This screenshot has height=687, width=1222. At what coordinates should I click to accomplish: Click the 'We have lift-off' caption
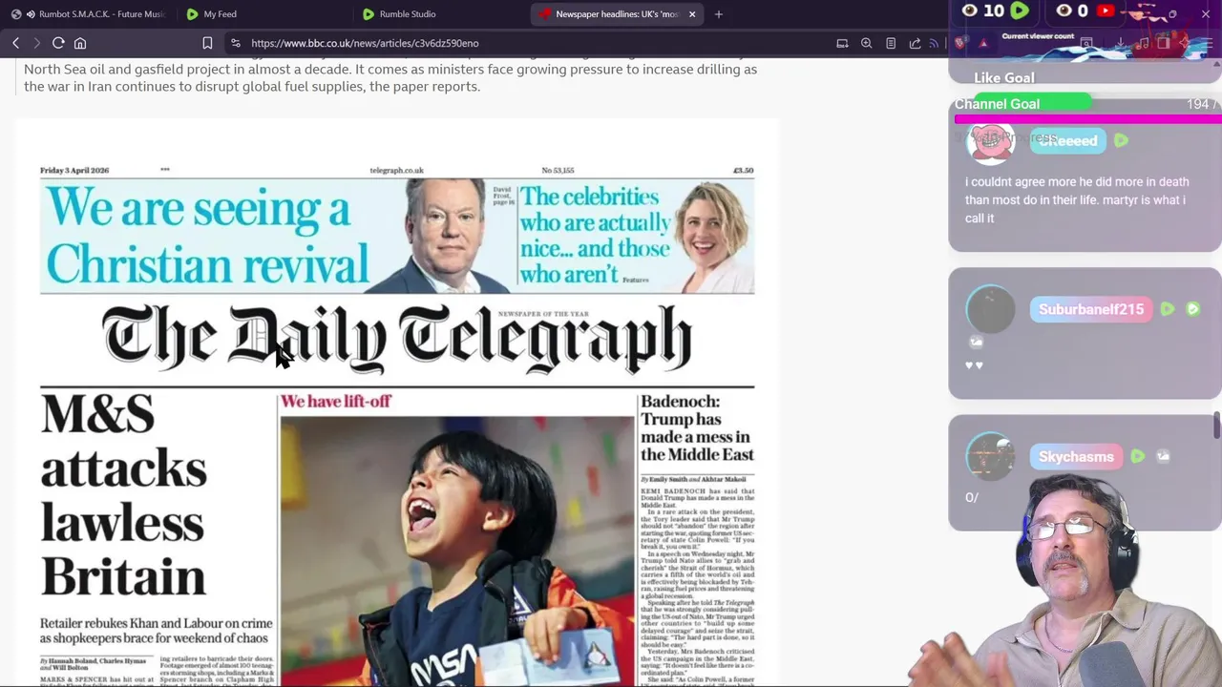pyautogui.click(x=335, y=401)
